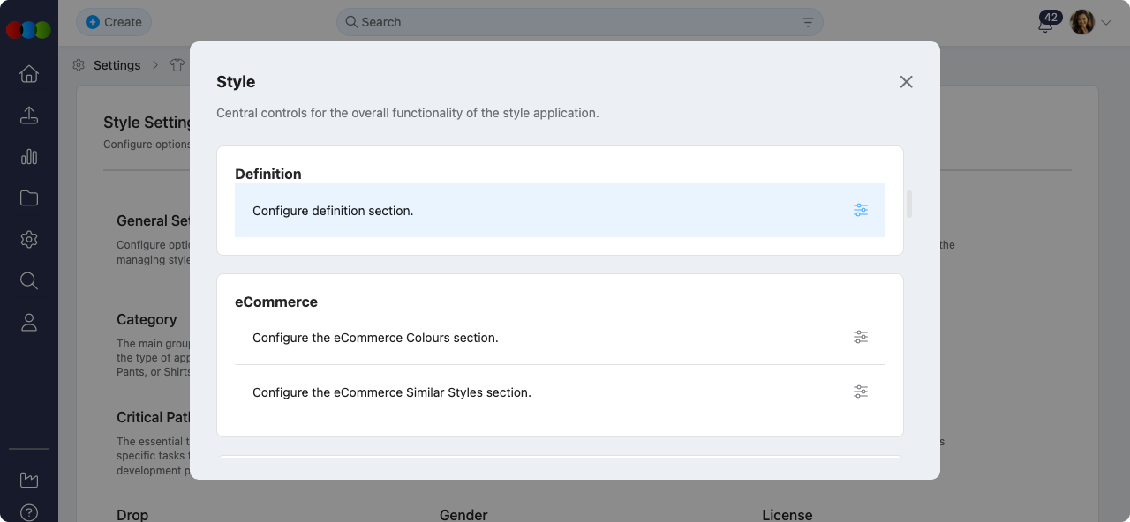Viewport: 1130px width, 522px height.
Task: Click the upload icon in sidebar
Action: (29, 116)
